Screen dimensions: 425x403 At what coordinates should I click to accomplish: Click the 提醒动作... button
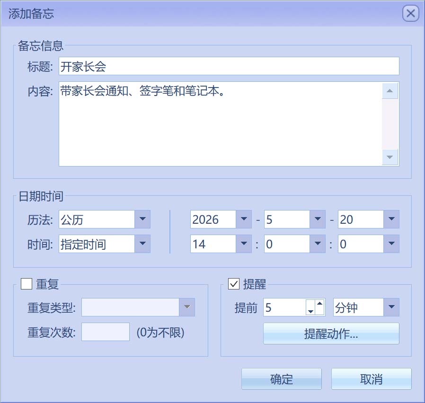click(331, 333)
